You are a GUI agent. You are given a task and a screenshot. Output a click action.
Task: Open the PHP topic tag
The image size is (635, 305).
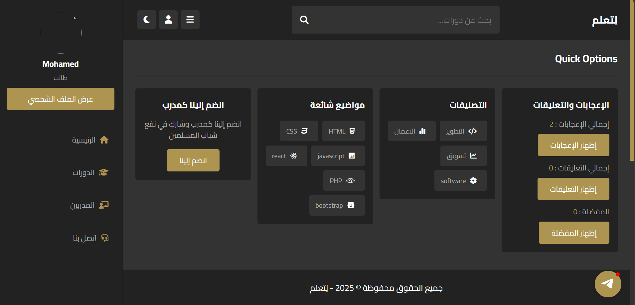[x=344, y=180]
